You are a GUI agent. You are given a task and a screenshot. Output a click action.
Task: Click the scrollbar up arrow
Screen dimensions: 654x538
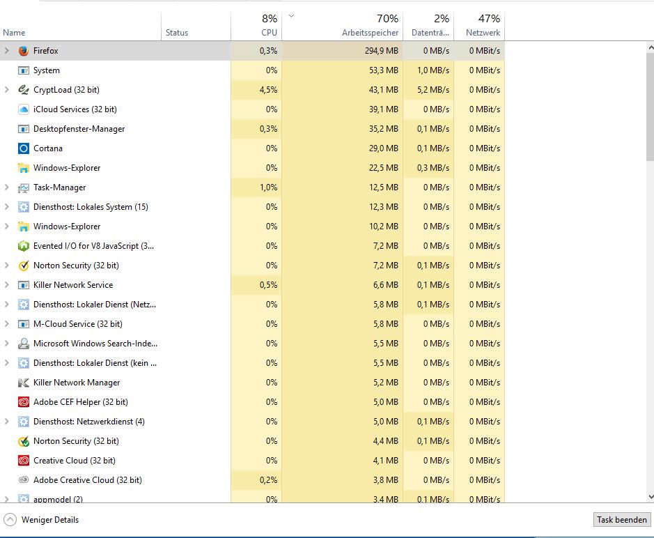click(x=651, y=47)
